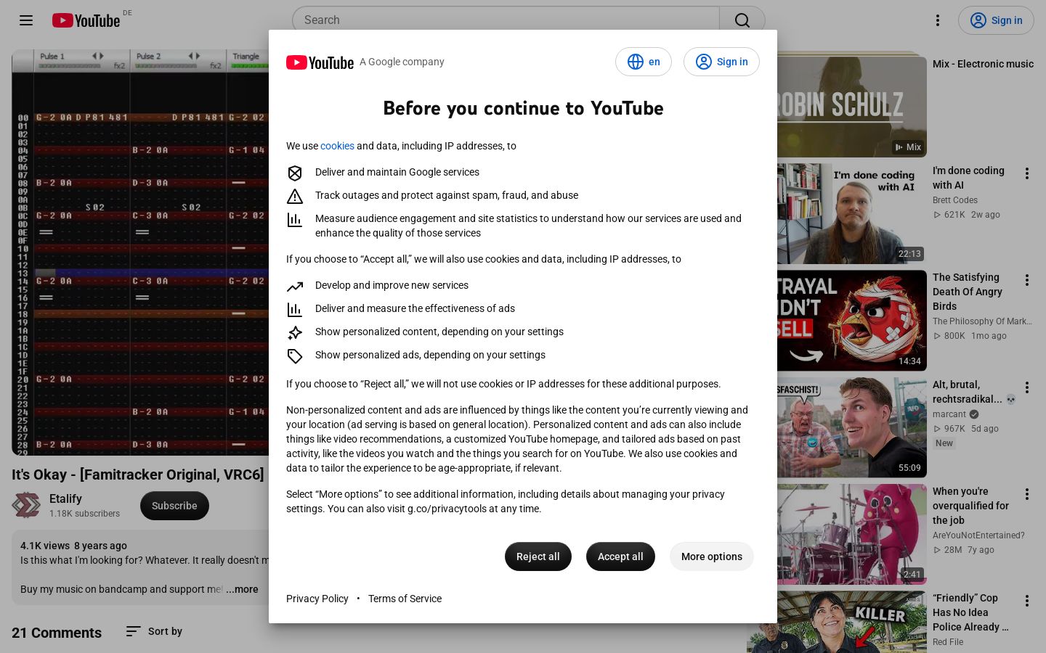This screenshot has width=1046, height=653.
Task: Open the Etalify channel name link
Action: [65, 498]
